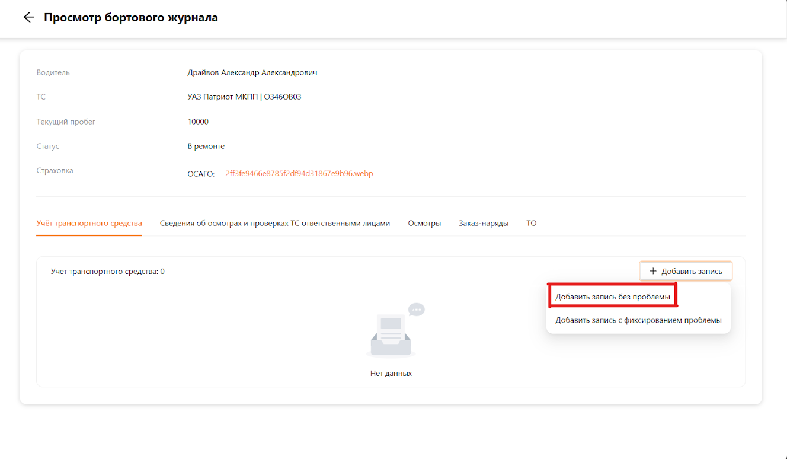Click the back arrow icon
The height and width of the screenshot is (459, 787).
tap(28, 17)
